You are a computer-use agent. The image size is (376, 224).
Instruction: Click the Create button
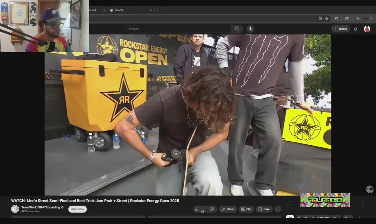point(340,29)
